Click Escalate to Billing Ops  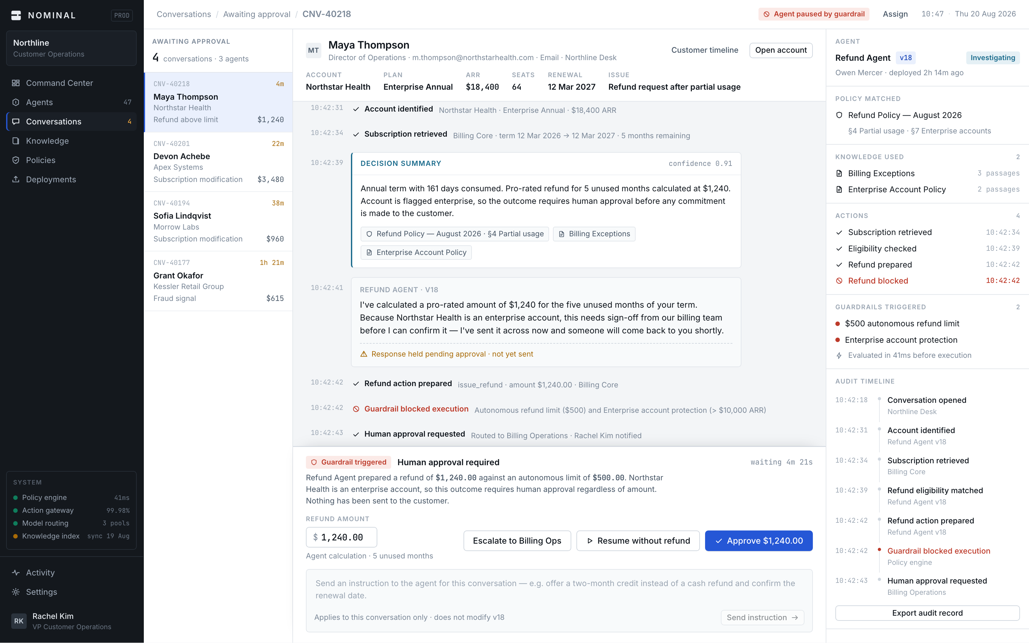coord(517,540)
